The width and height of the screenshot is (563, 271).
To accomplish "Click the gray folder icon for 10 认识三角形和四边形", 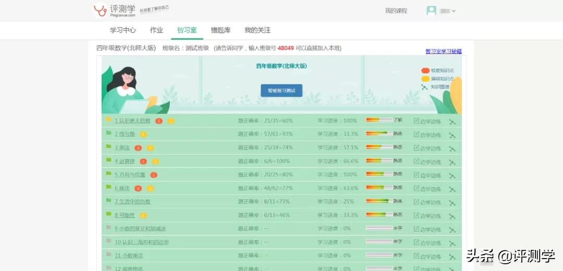I will pyautogui.click(x=108, y=241).
